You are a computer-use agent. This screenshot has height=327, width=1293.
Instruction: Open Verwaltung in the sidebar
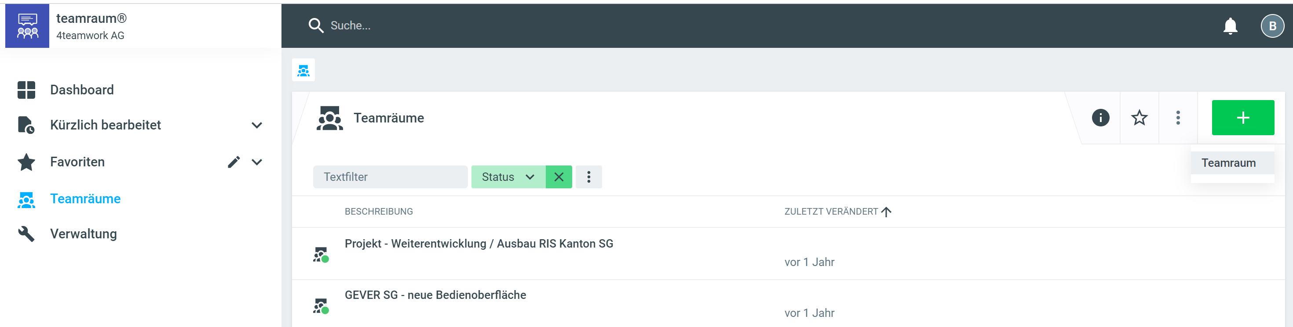tap(83, 234)
